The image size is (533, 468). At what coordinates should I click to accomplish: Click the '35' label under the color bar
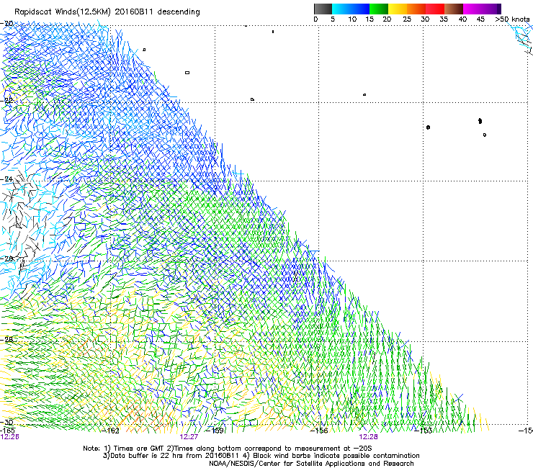point(444,19)
